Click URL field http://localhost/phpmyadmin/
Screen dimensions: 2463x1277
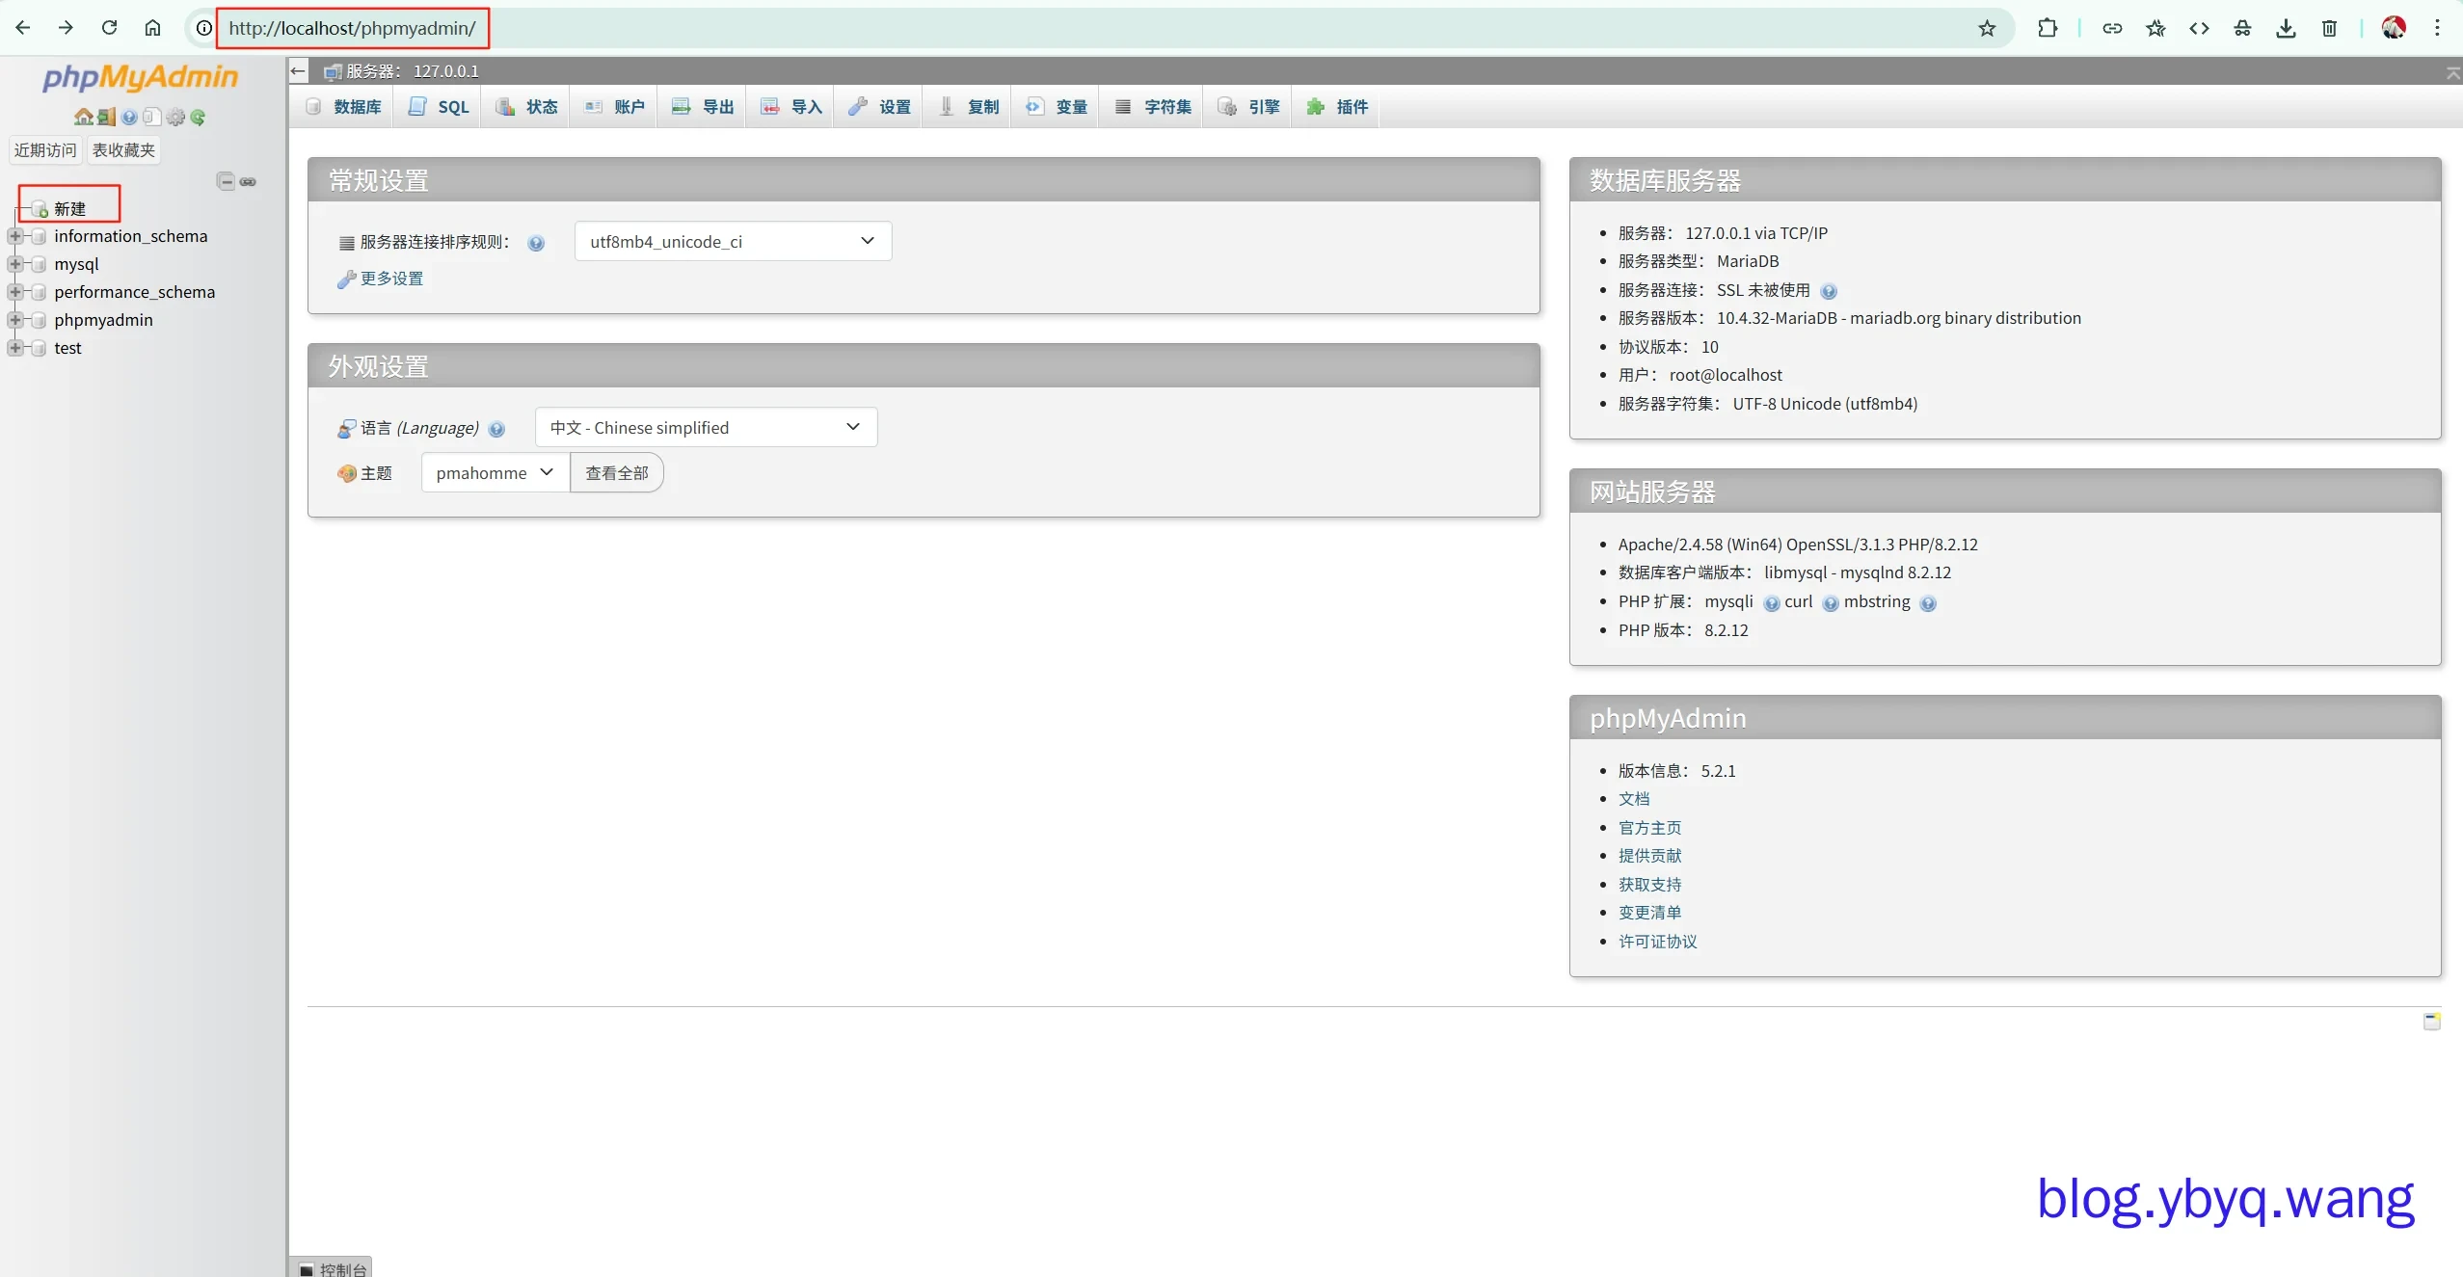click(x=352, y=28)
